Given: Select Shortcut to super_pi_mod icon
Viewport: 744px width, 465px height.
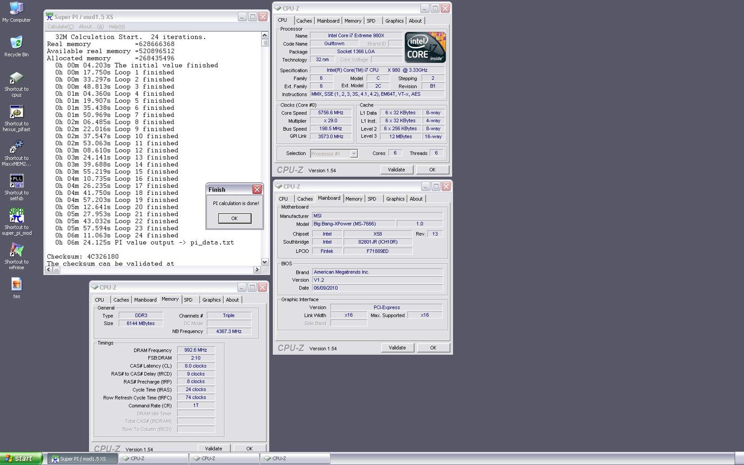Looking at the screenshot, I should point(16,222).
